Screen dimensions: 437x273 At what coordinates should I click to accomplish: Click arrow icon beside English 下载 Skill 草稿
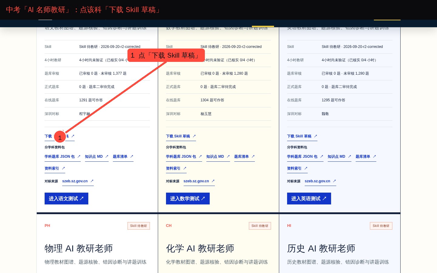[x=316, y=136]
